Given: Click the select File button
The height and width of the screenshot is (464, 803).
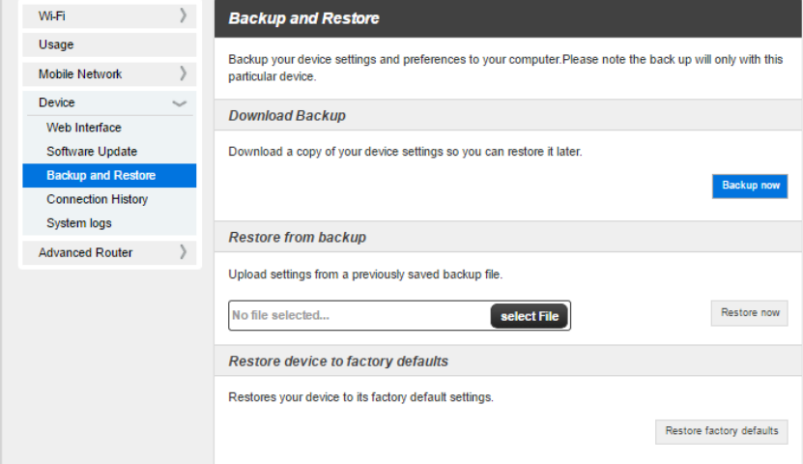Looking at the screenshot, I should 530,316.
